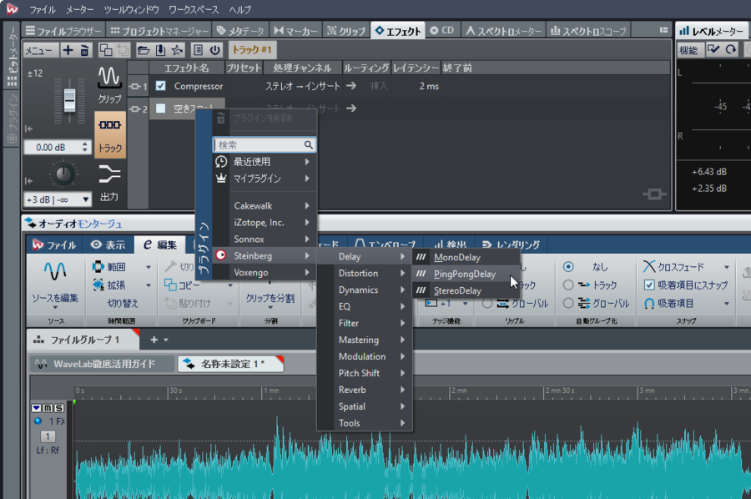Viewport: 751px width, 499px height.
Task: Open the ワークスペース menu
Action: coord(194,9)
